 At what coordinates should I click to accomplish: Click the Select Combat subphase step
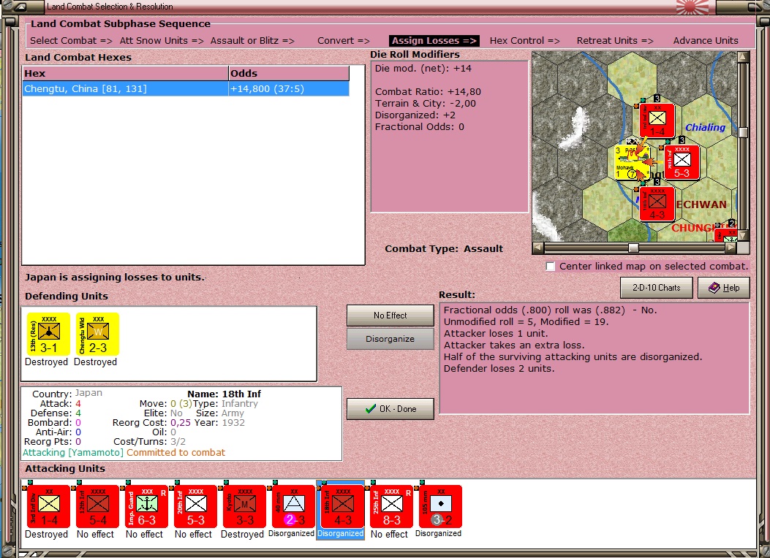click(x=71, y=41)
